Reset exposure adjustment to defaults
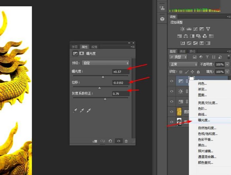 tap(111, 141)
